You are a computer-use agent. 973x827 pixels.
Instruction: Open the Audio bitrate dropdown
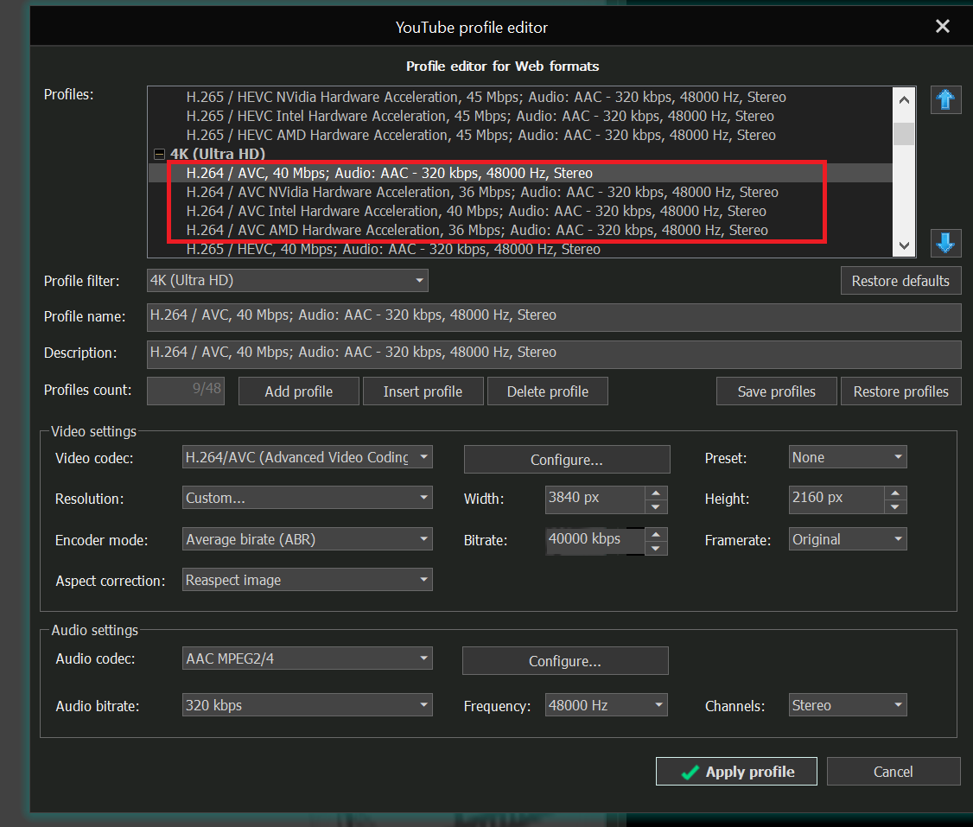307,706
